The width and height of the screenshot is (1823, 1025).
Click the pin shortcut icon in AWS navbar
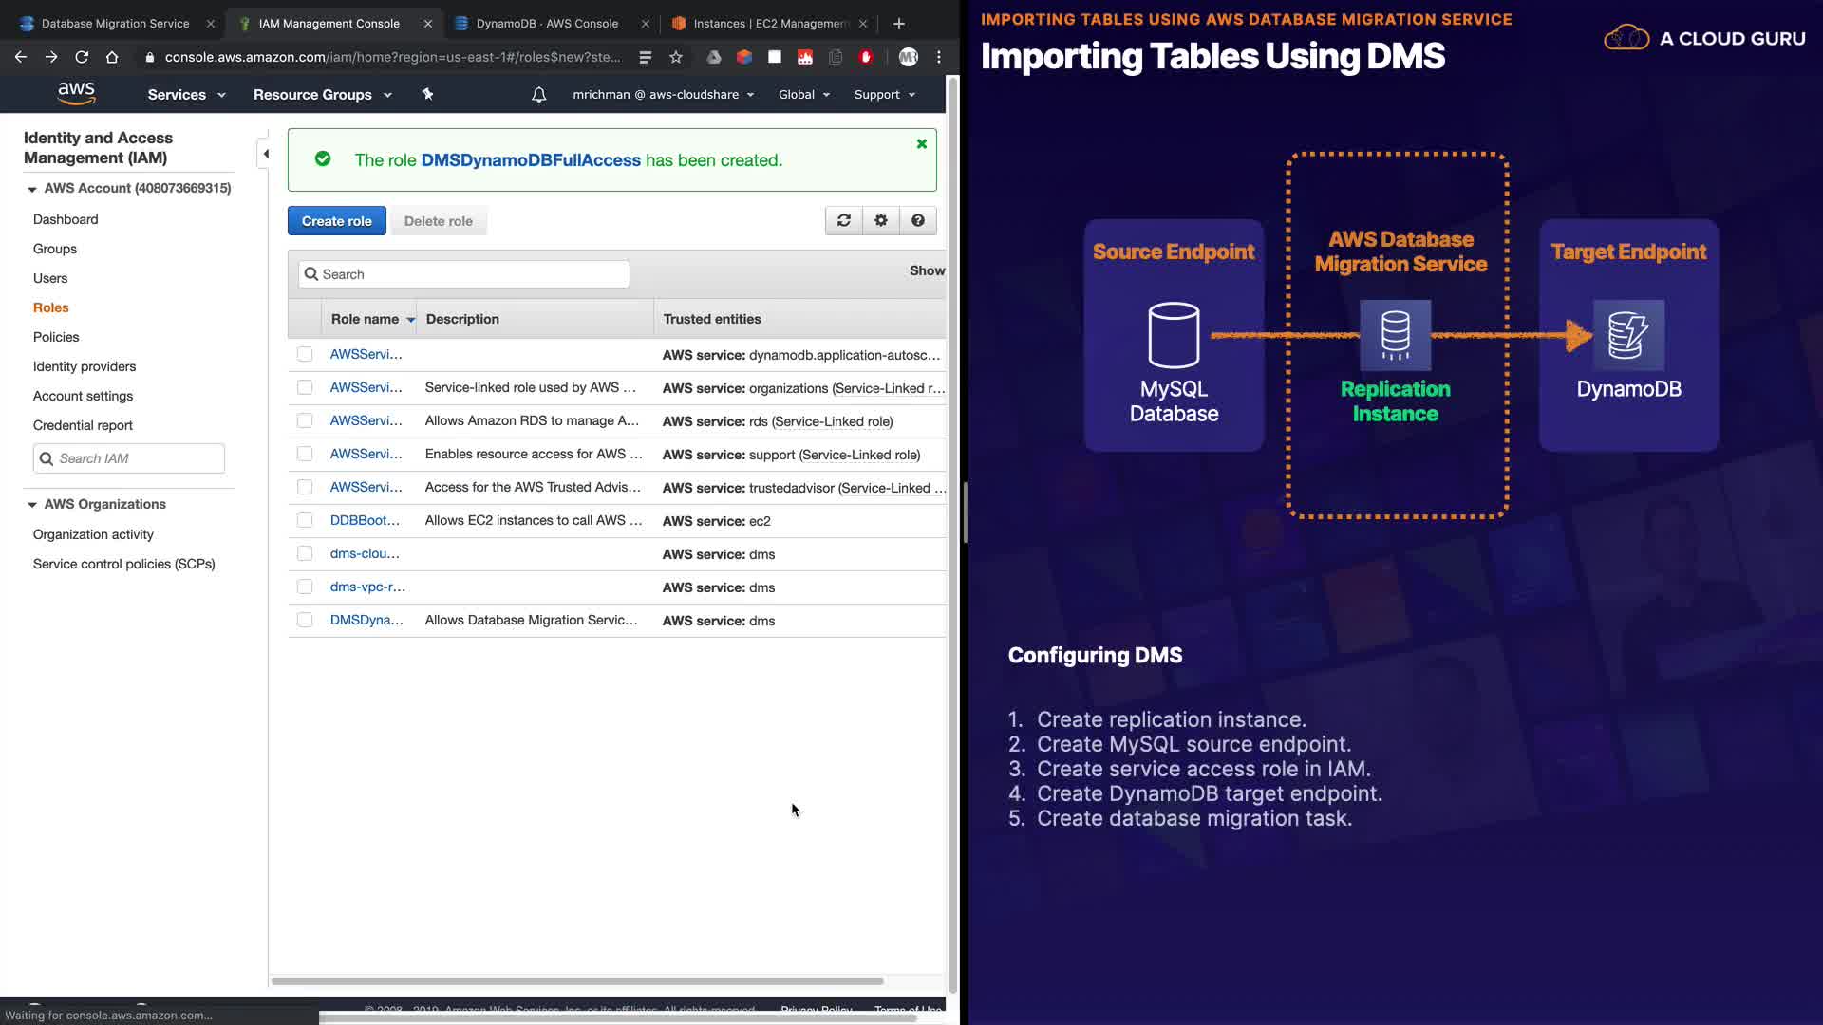click(x=427, y=94)
